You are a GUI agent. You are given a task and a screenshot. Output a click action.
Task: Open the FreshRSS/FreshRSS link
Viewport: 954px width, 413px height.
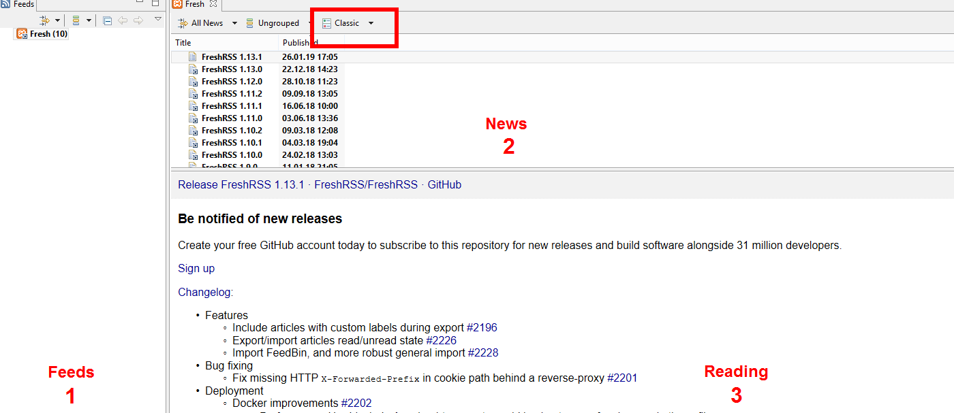click(x=366, y=185)
